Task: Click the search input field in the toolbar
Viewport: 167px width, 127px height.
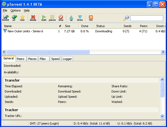Action: point(147,18)
